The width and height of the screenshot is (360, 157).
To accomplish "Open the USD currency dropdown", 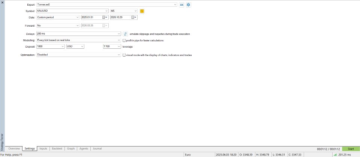I will [x=82, y=46].
